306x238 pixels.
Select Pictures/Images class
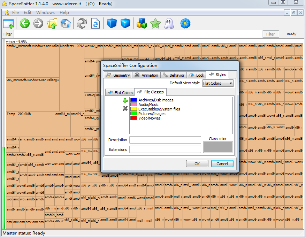point(152,114)
